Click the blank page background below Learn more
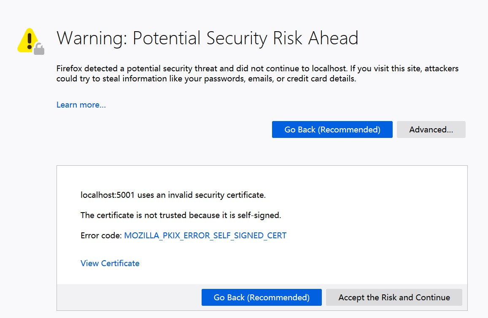This screenshot has width=488, height=318. point(169,143)
